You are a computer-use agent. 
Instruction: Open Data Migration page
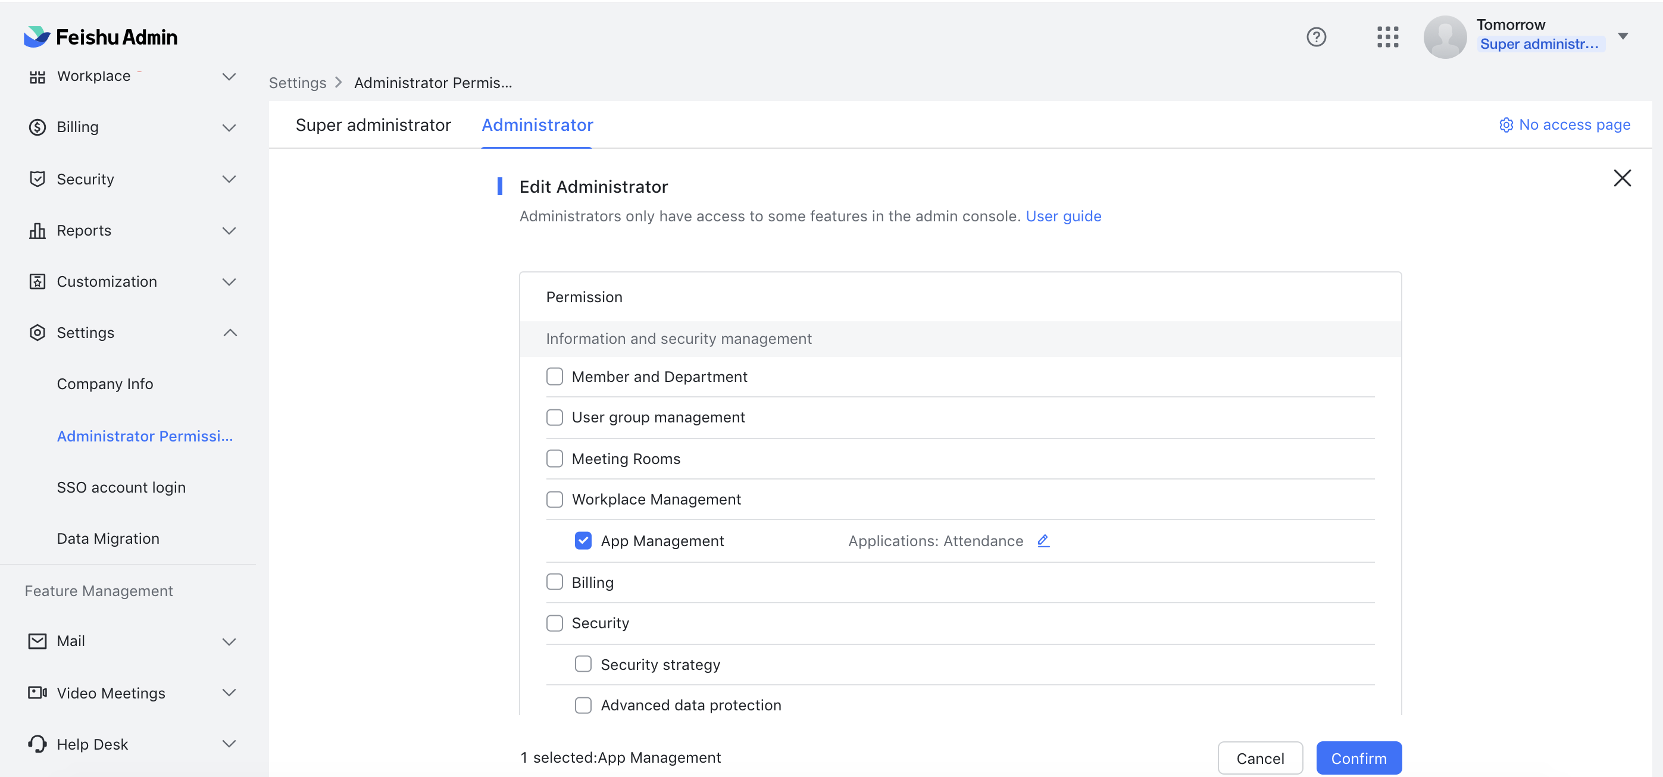[108, 538]
